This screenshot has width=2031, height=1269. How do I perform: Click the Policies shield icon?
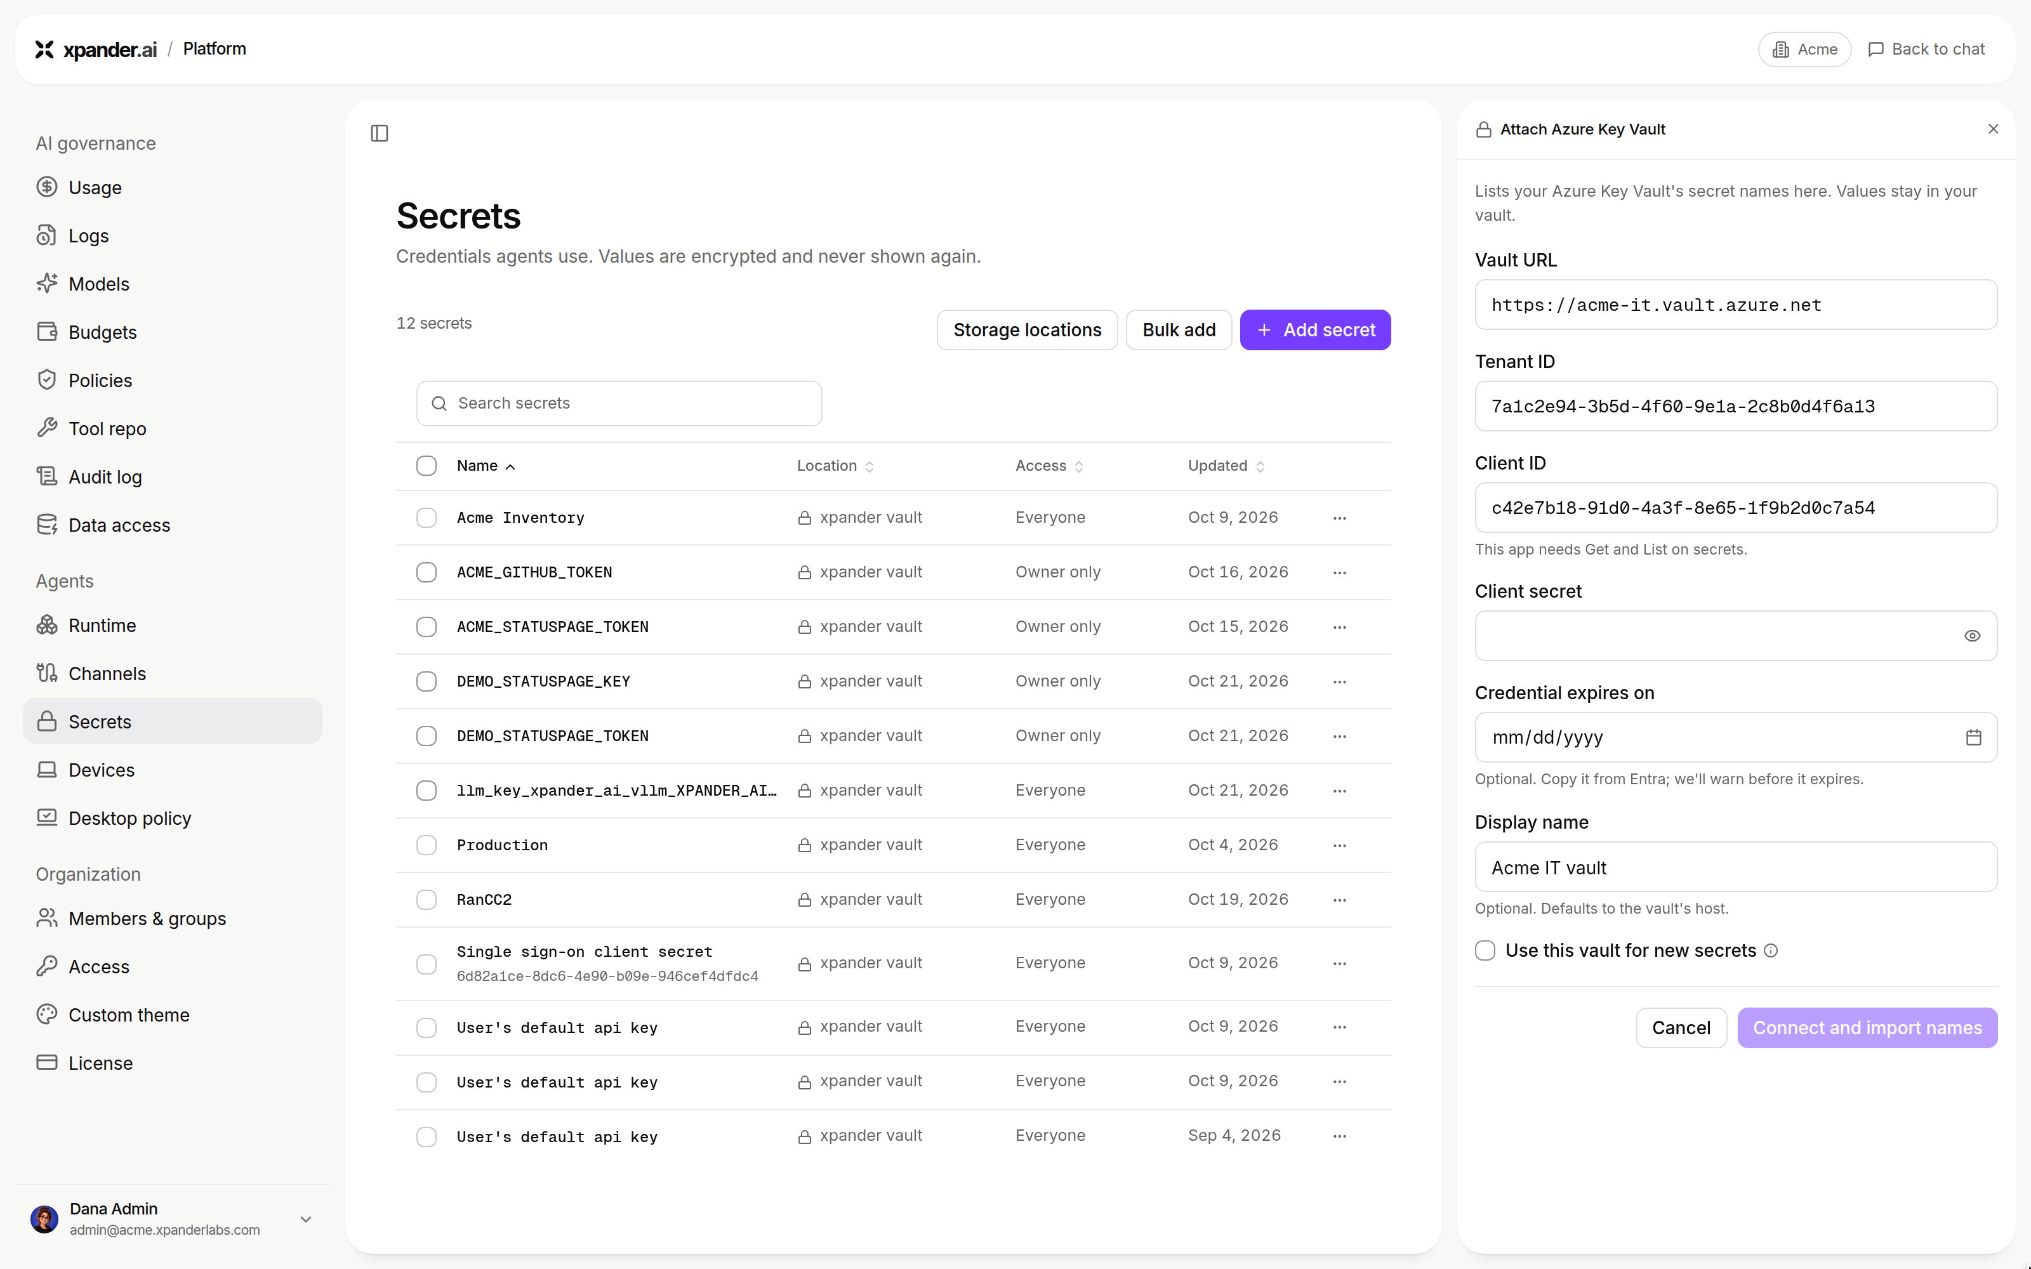tap(47, 380)
